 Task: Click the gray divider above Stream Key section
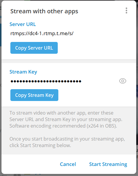click(x=69, y=61)
